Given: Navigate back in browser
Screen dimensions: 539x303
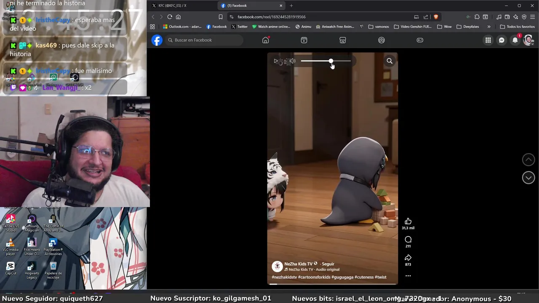Looking at the screenshot, I should click(x=153, y=17).
